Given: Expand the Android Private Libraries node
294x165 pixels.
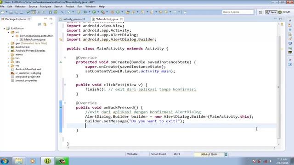Looking at the screenshot, I should tap(8, 51).
